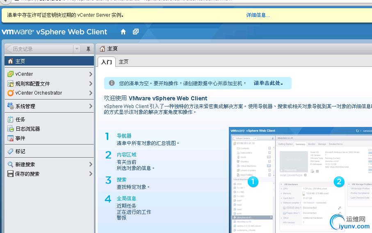
Task: Click the 日志浏览器 log browser icon
Action: point(10,129)
